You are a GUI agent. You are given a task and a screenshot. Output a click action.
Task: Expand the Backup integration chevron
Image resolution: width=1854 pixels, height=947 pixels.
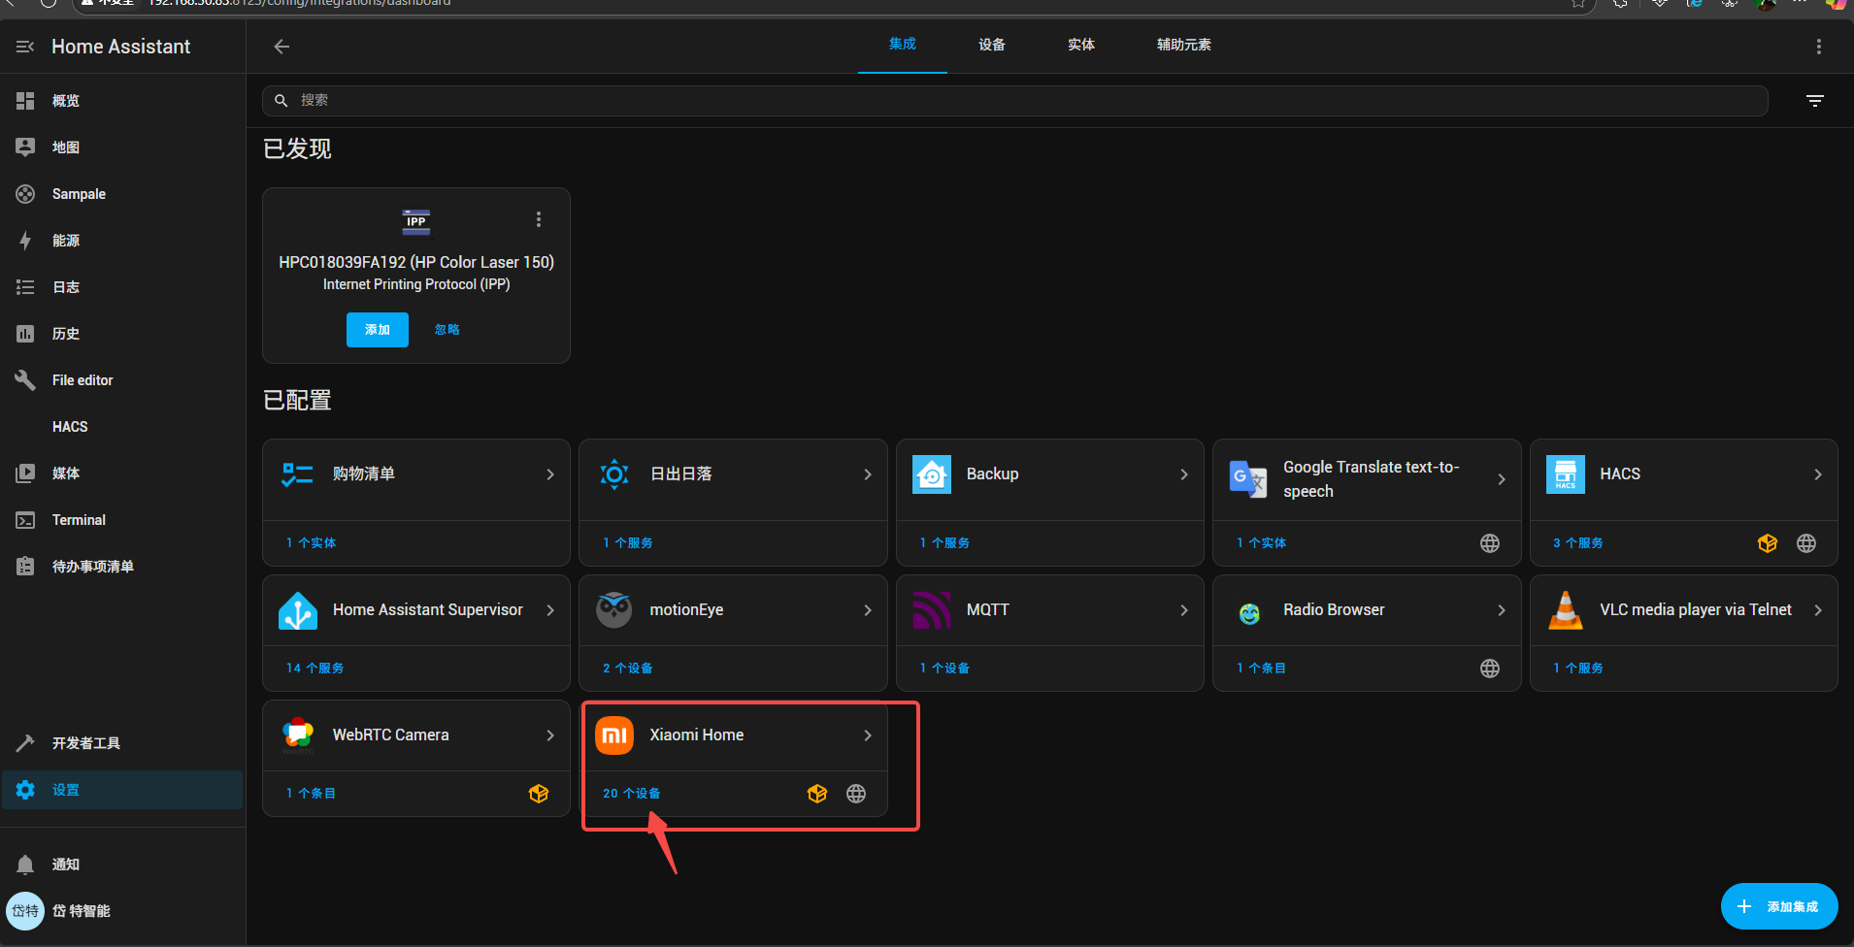[1183, 474]
